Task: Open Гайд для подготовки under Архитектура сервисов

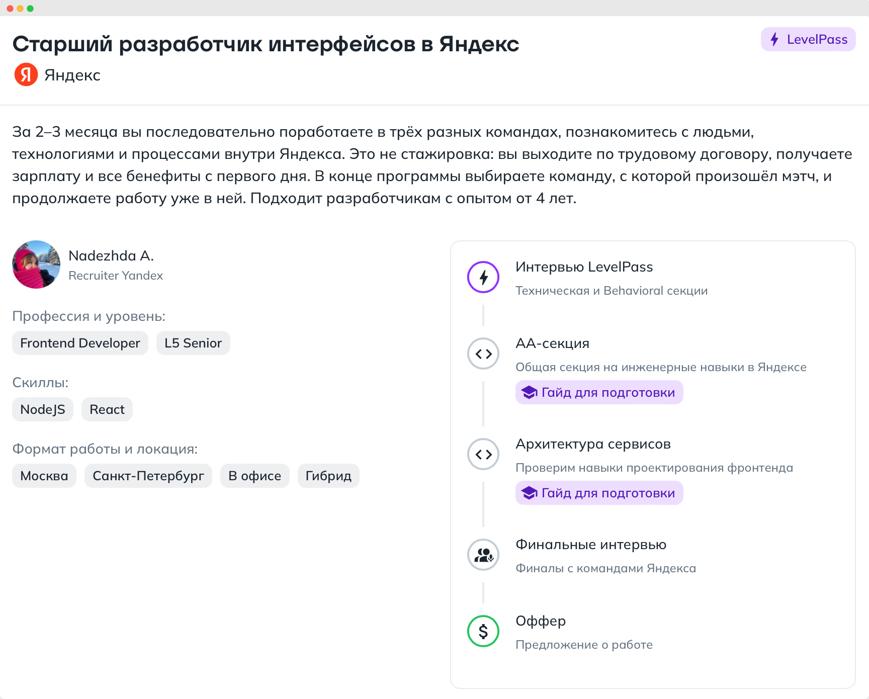Action: click(599, 493)
